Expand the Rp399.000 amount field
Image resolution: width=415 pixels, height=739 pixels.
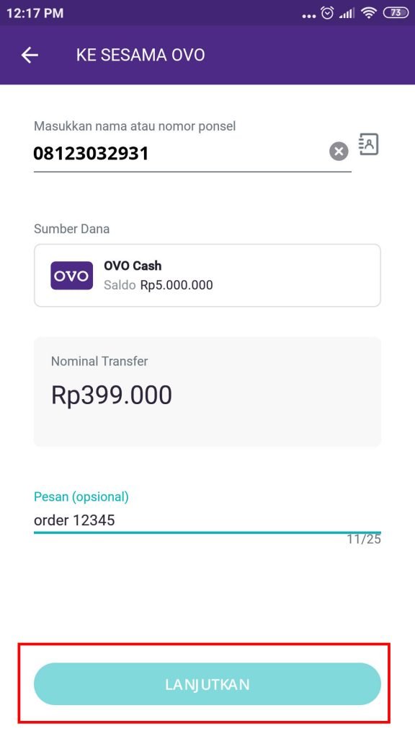coord(112,395)
